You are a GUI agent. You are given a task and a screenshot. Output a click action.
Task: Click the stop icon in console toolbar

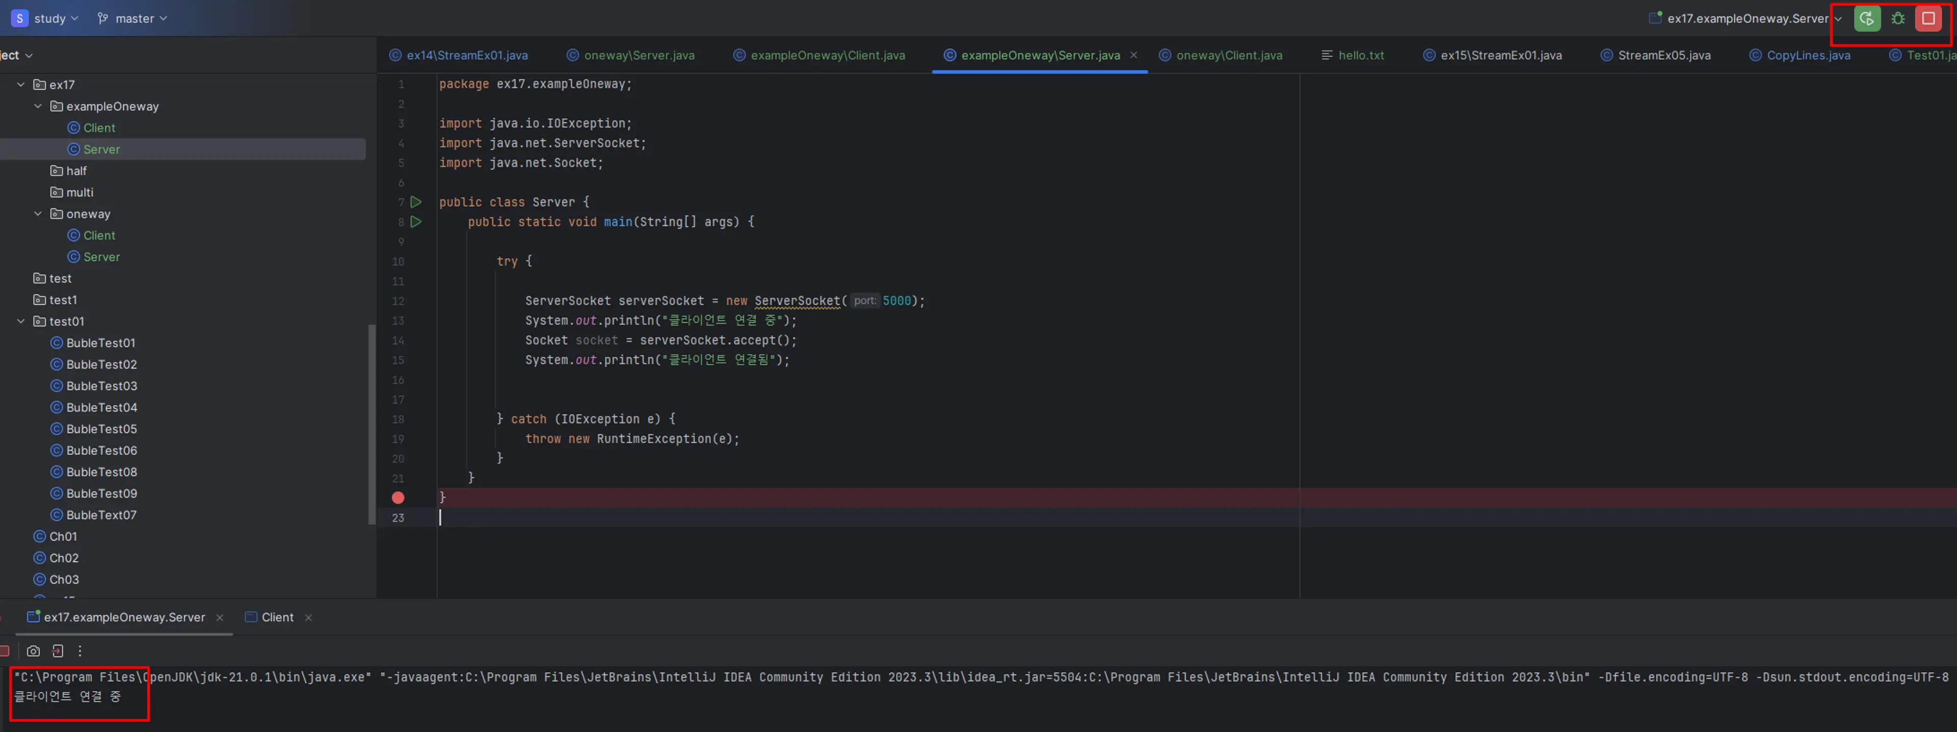5,650
